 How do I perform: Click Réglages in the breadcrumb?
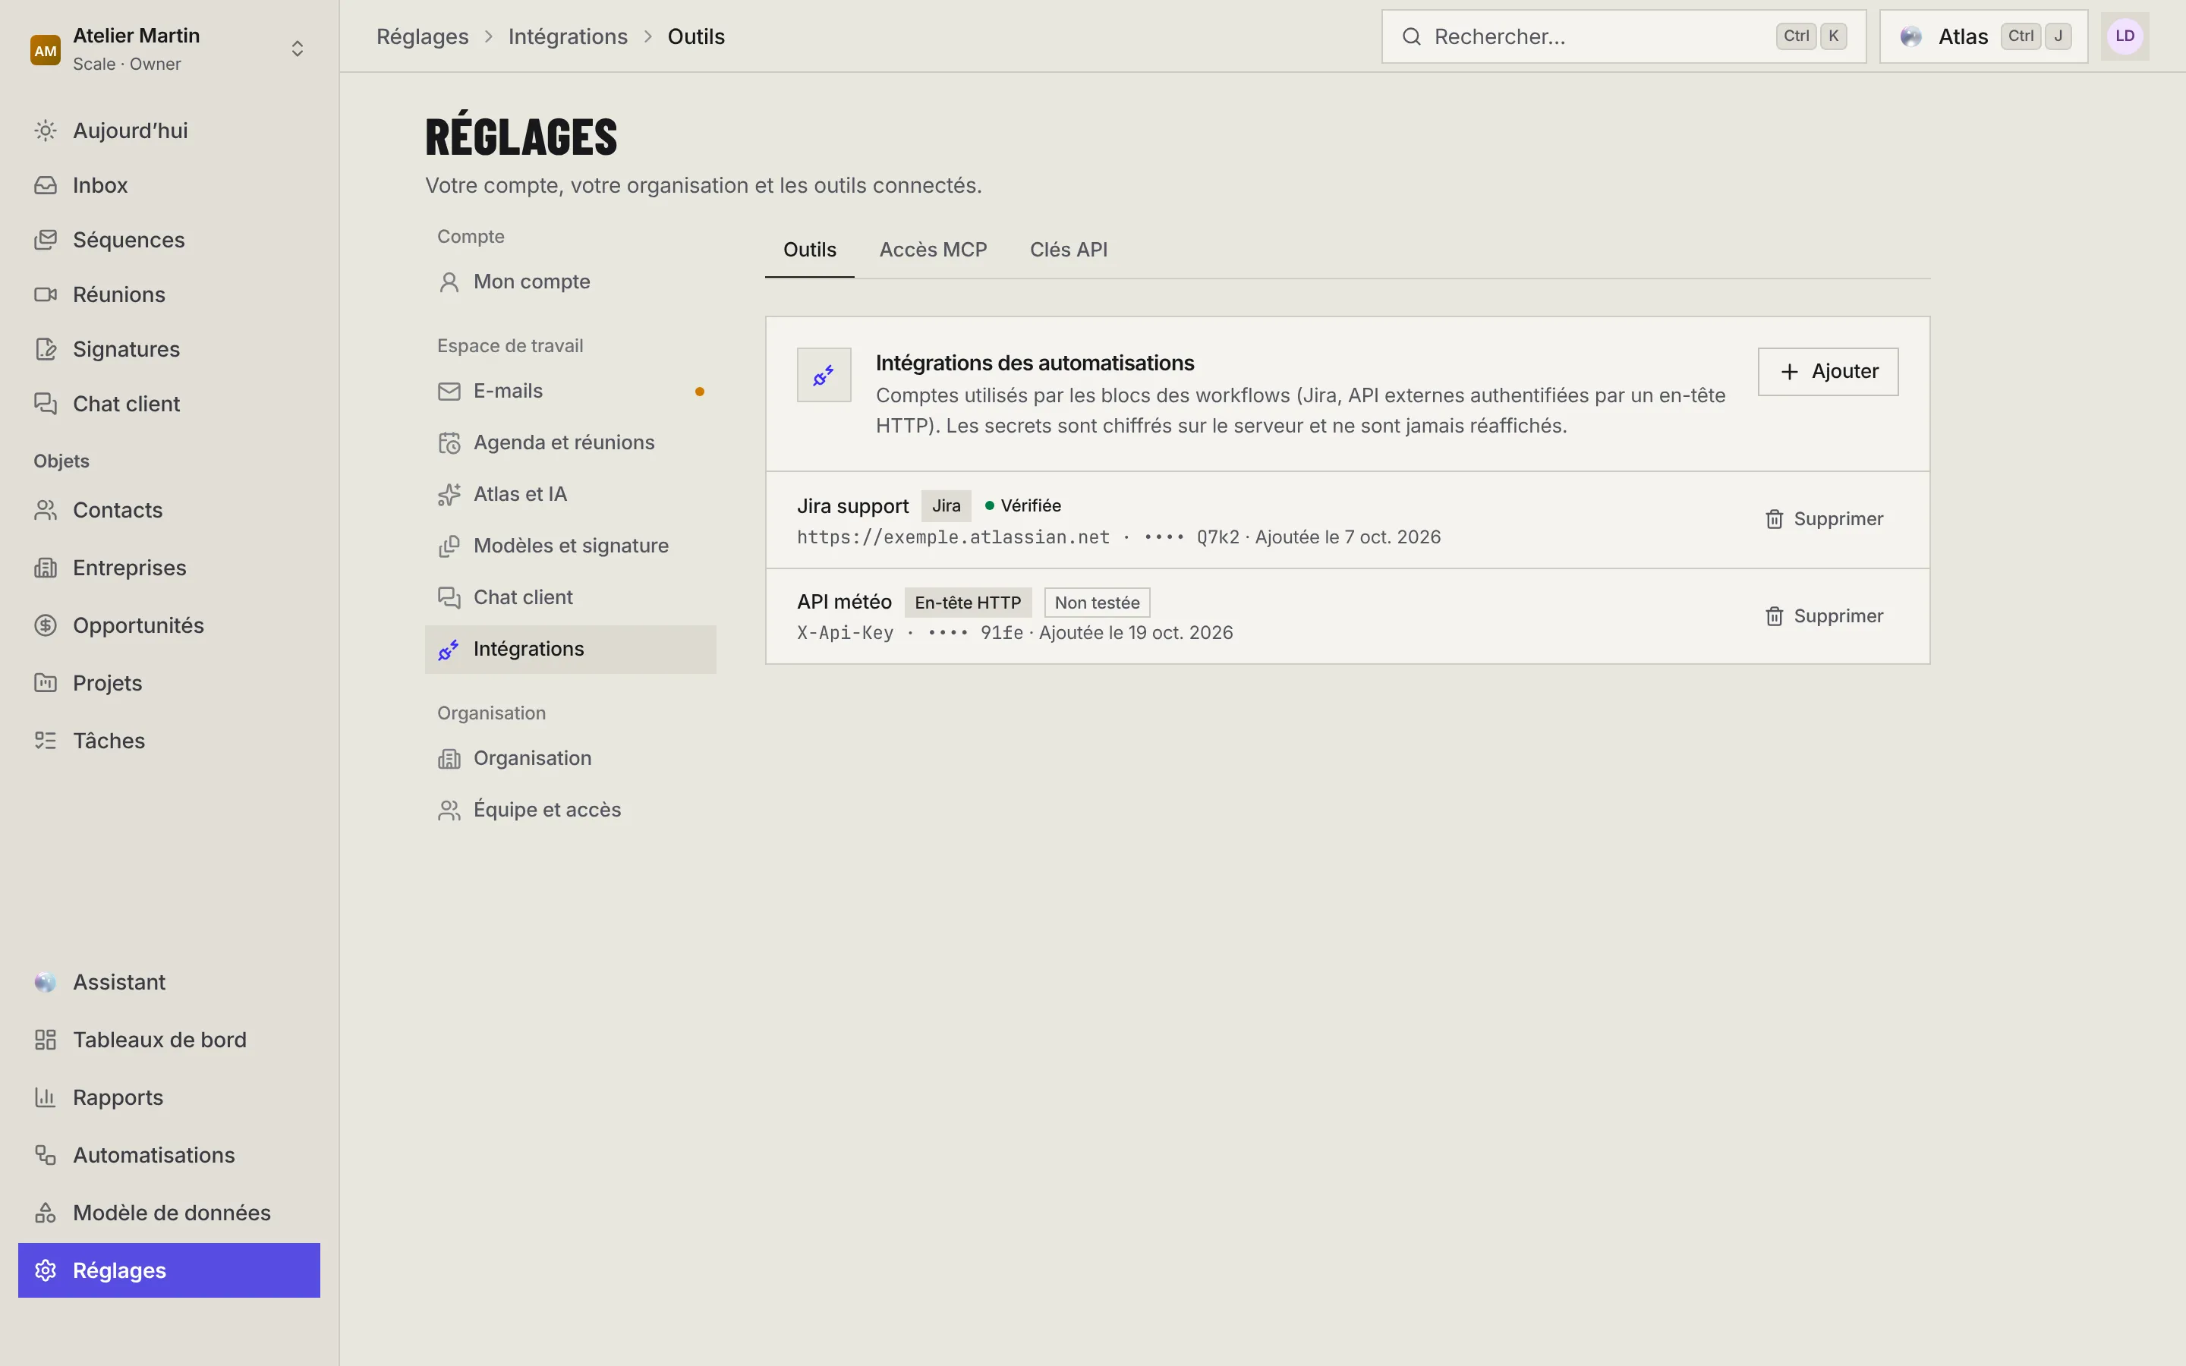click(423, 36)
